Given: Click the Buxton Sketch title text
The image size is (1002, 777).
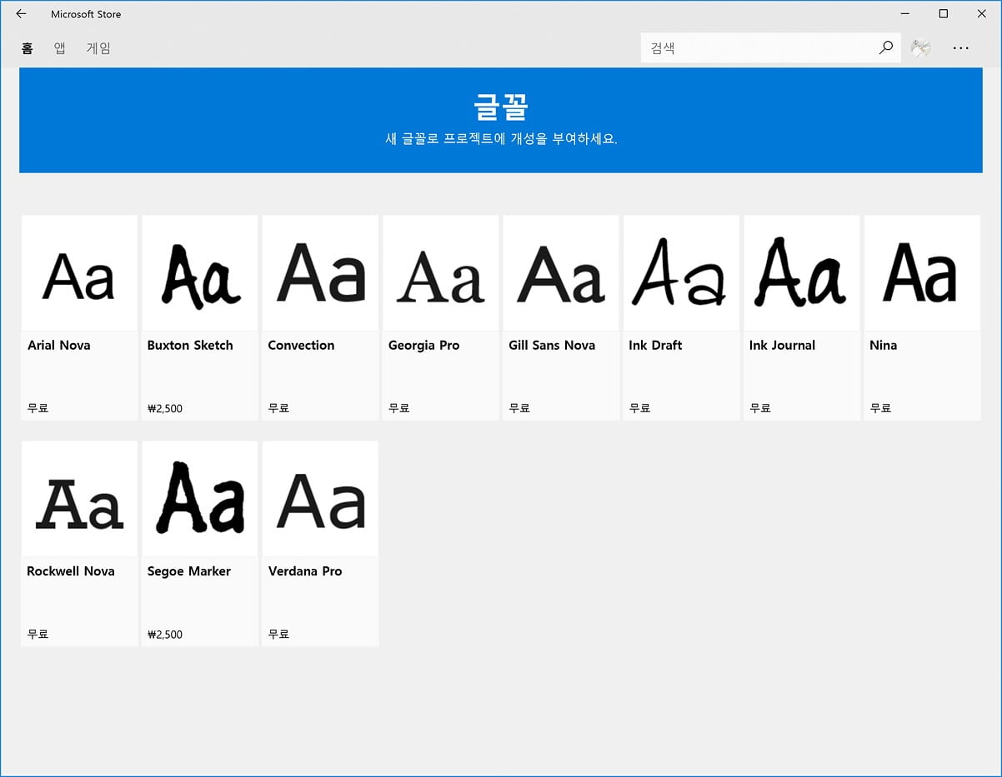Looking at the screenshot, I should coord(190,345).
